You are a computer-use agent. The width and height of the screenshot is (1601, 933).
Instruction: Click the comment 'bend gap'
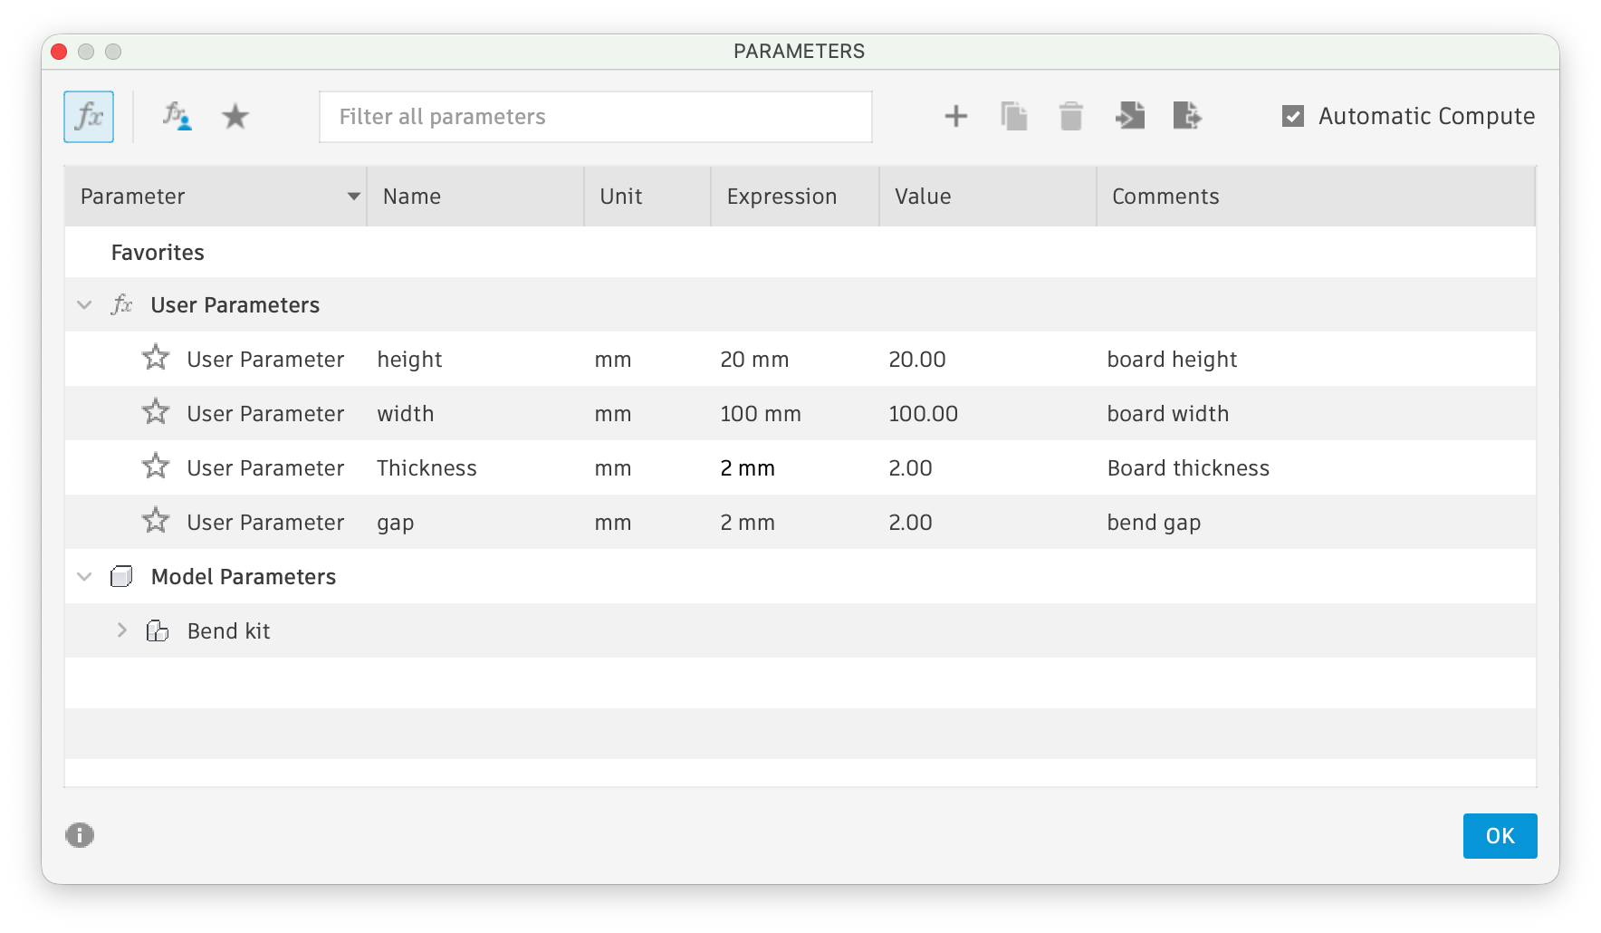coord(1154,523)
